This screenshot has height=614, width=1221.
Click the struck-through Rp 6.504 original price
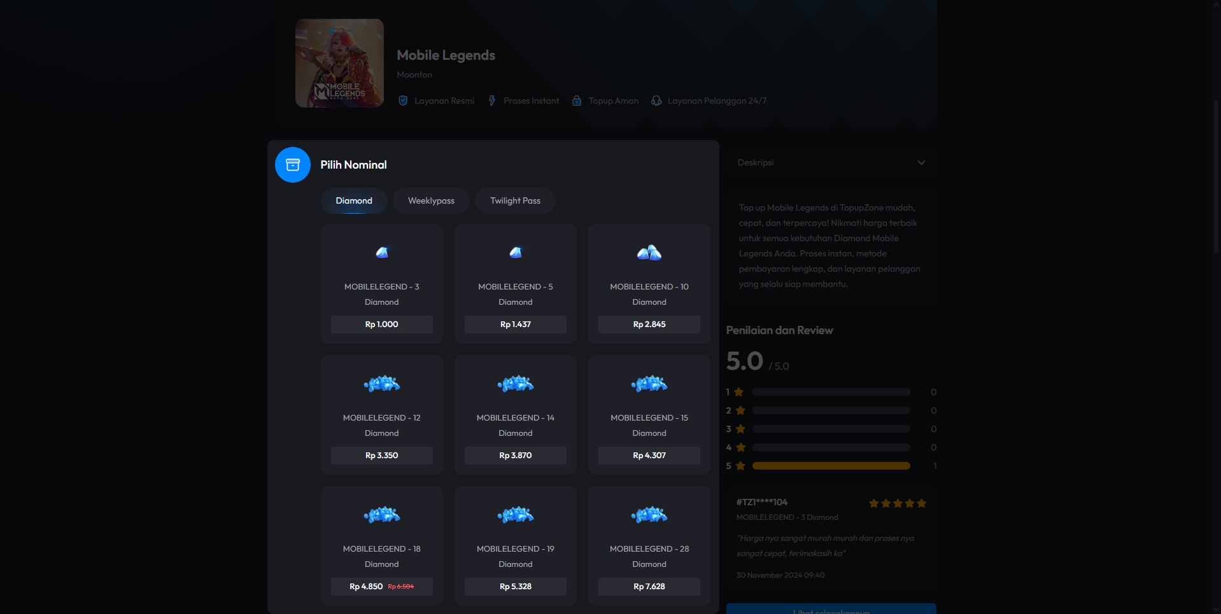[401, 587]
